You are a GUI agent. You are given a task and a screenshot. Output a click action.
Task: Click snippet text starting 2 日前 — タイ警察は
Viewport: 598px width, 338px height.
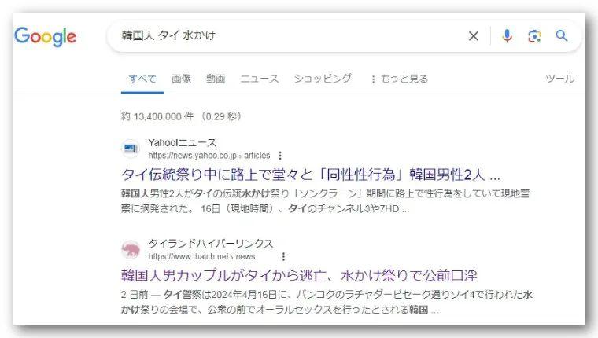pyautogui.click(x=327, y=302)
